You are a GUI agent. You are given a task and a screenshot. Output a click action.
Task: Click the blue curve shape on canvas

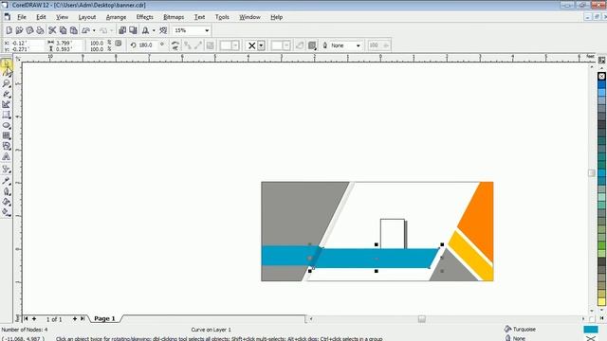pyautogui.click(x=376, y=259)
